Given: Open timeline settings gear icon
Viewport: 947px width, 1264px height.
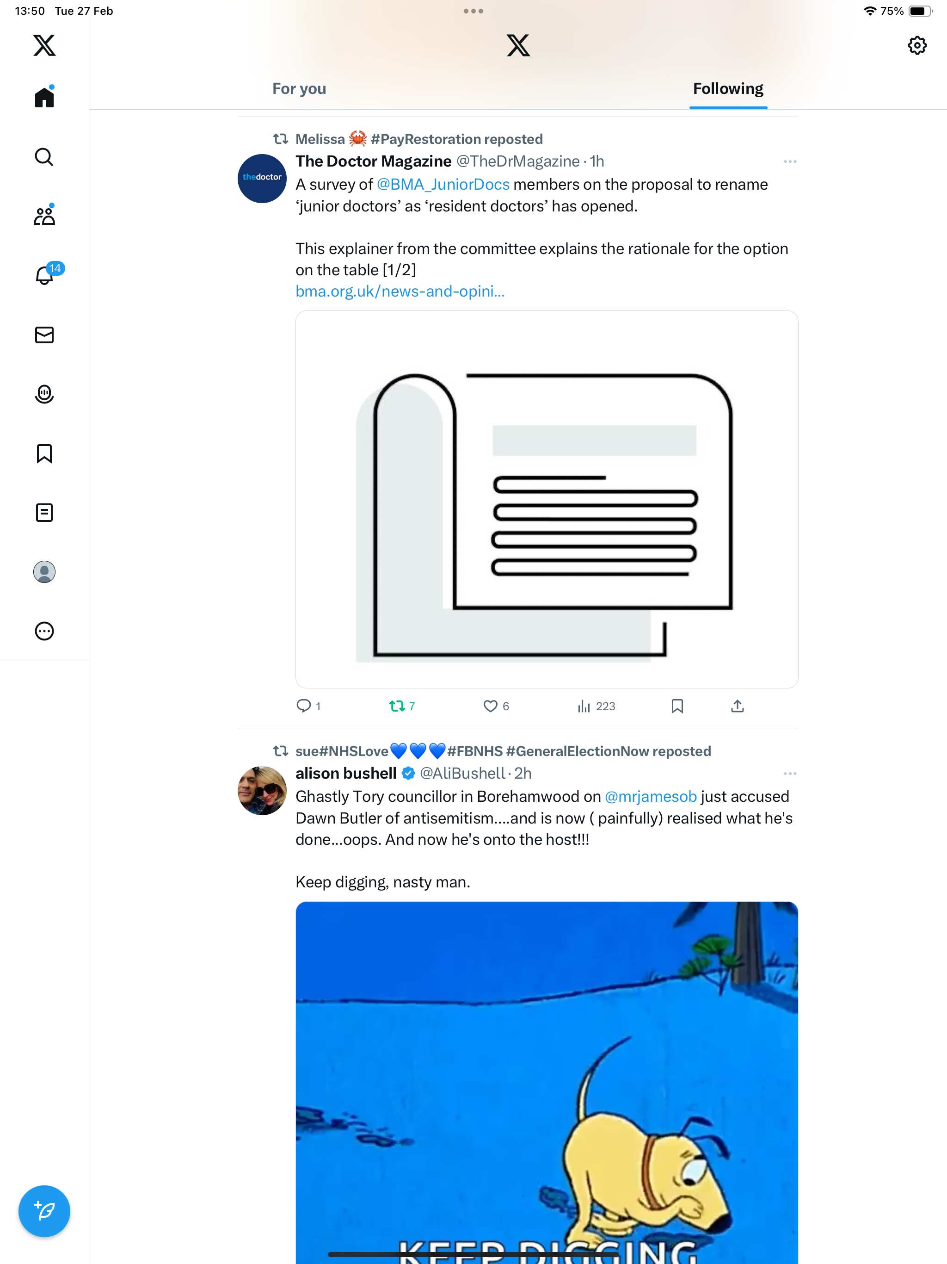Looking at the screenshot, I should [917, 45].
